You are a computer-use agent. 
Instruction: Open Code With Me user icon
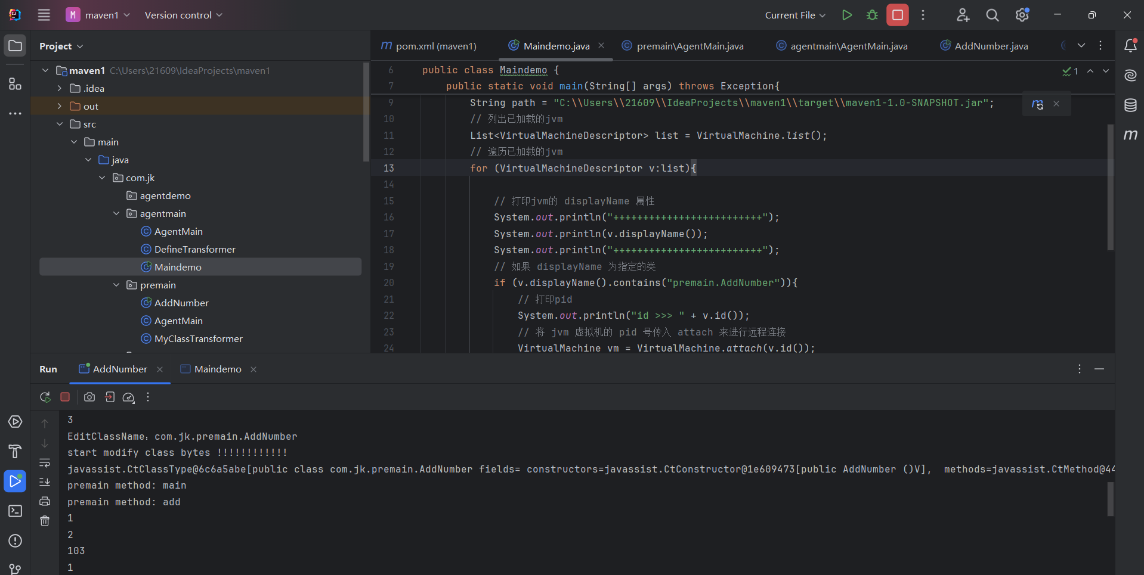click(x=963, y=15)
